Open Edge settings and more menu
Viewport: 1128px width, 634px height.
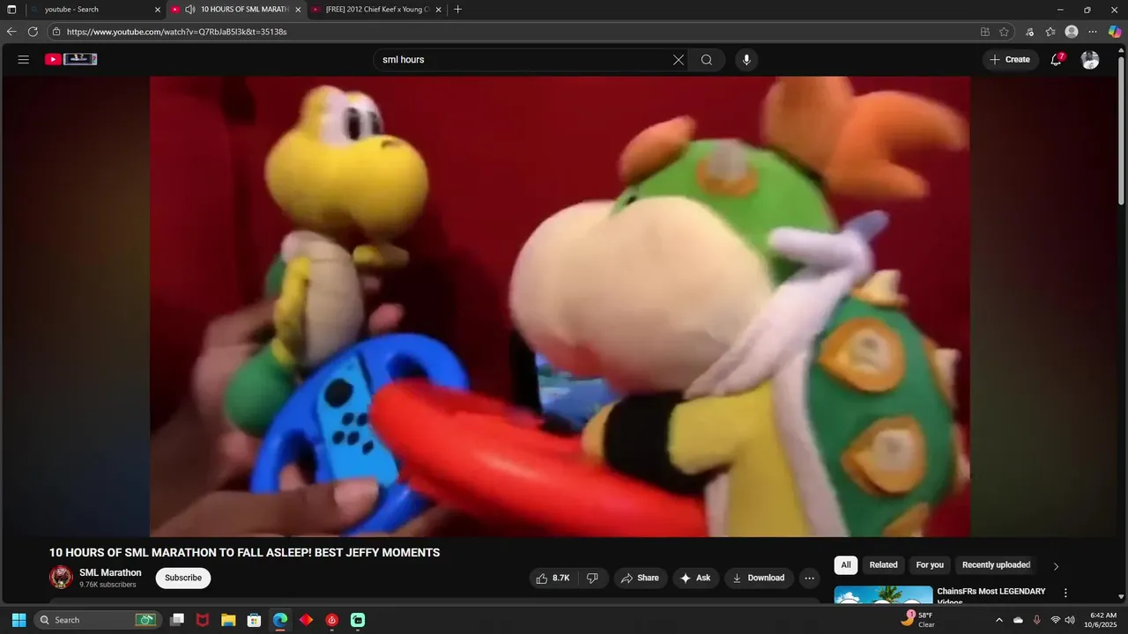(x=1093, y=32)
